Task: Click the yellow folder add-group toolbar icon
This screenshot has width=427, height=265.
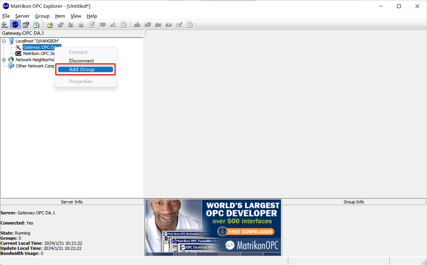Action: [x=50, y=25]
